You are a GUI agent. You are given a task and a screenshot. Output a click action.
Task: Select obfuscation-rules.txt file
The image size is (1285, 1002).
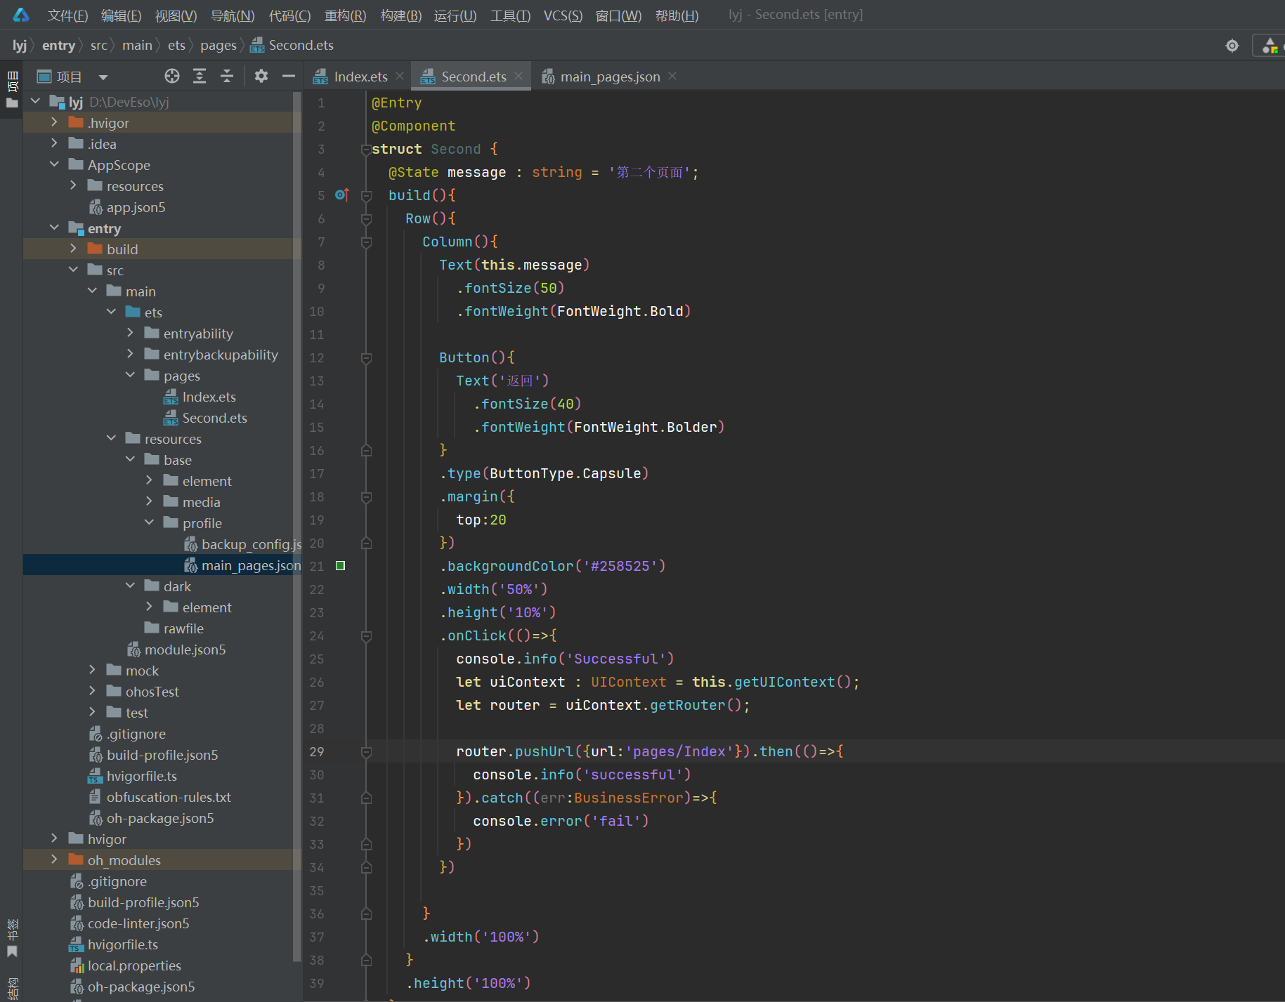point(169,797)
